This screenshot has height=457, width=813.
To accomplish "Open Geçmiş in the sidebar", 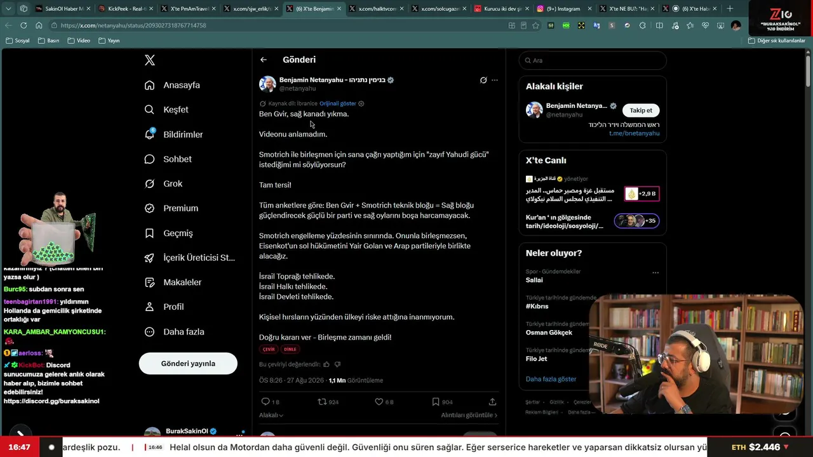I will [x=169, y=234].
